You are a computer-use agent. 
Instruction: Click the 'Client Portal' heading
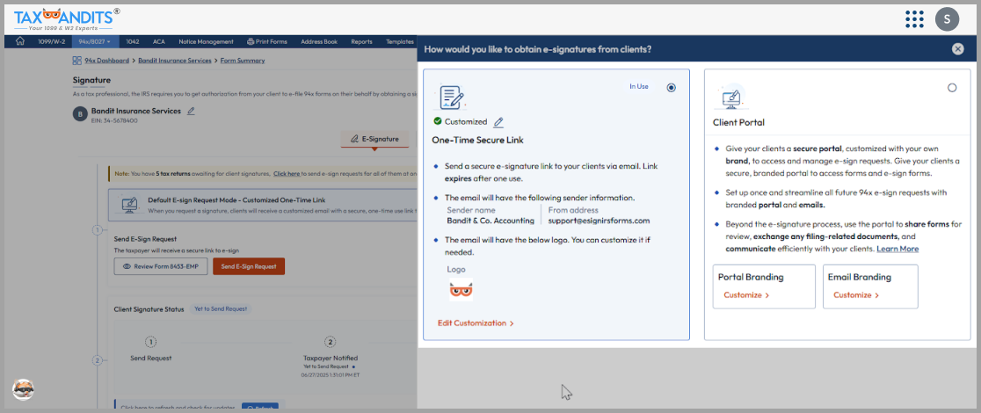click(739, 123)
